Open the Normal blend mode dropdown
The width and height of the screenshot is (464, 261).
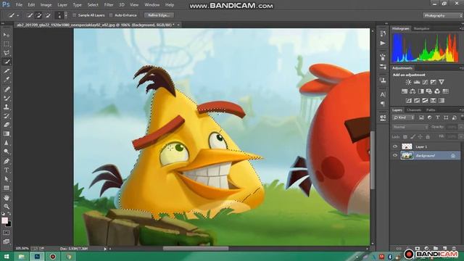tap(410, 127)
